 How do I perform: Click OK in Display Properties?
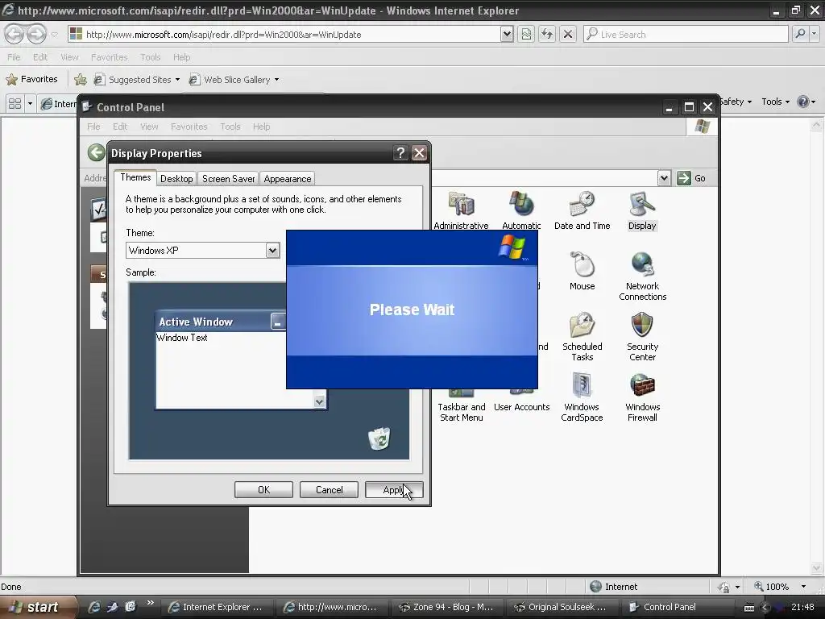tap(263, 489)
